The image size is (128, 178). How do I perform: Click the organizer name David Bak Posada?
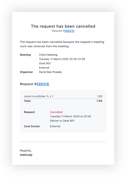coord(50,72)
